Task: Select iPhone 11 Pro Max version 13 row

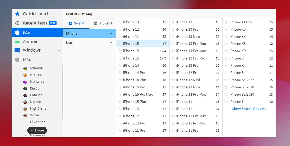Action: click(x=196, y=116)
